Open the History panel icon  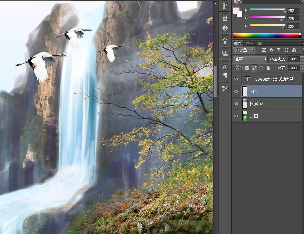tap(225, 6)
